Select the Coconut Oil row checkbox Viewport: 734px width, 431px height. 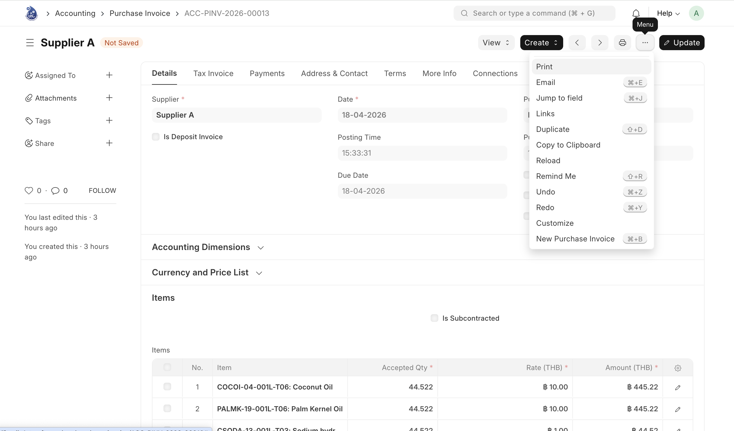[x=167, y=387]
